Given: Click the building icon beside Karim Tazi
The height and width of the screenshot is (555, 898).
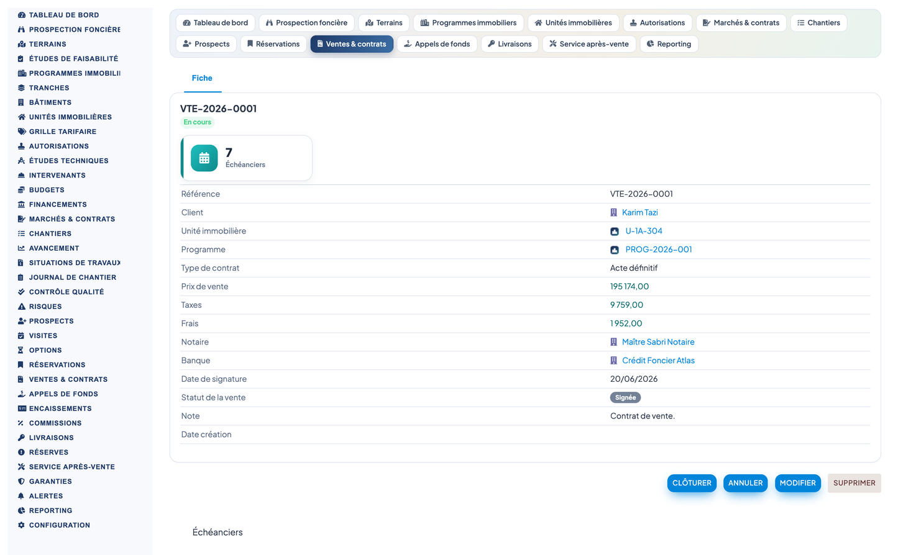Looking at the screenshot, I should click(614, 212).
